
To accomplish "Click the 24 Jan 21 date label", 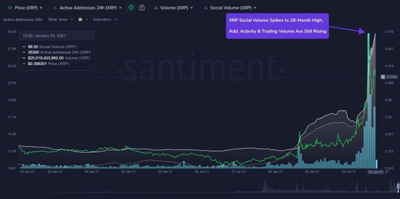I will point(92,172).
